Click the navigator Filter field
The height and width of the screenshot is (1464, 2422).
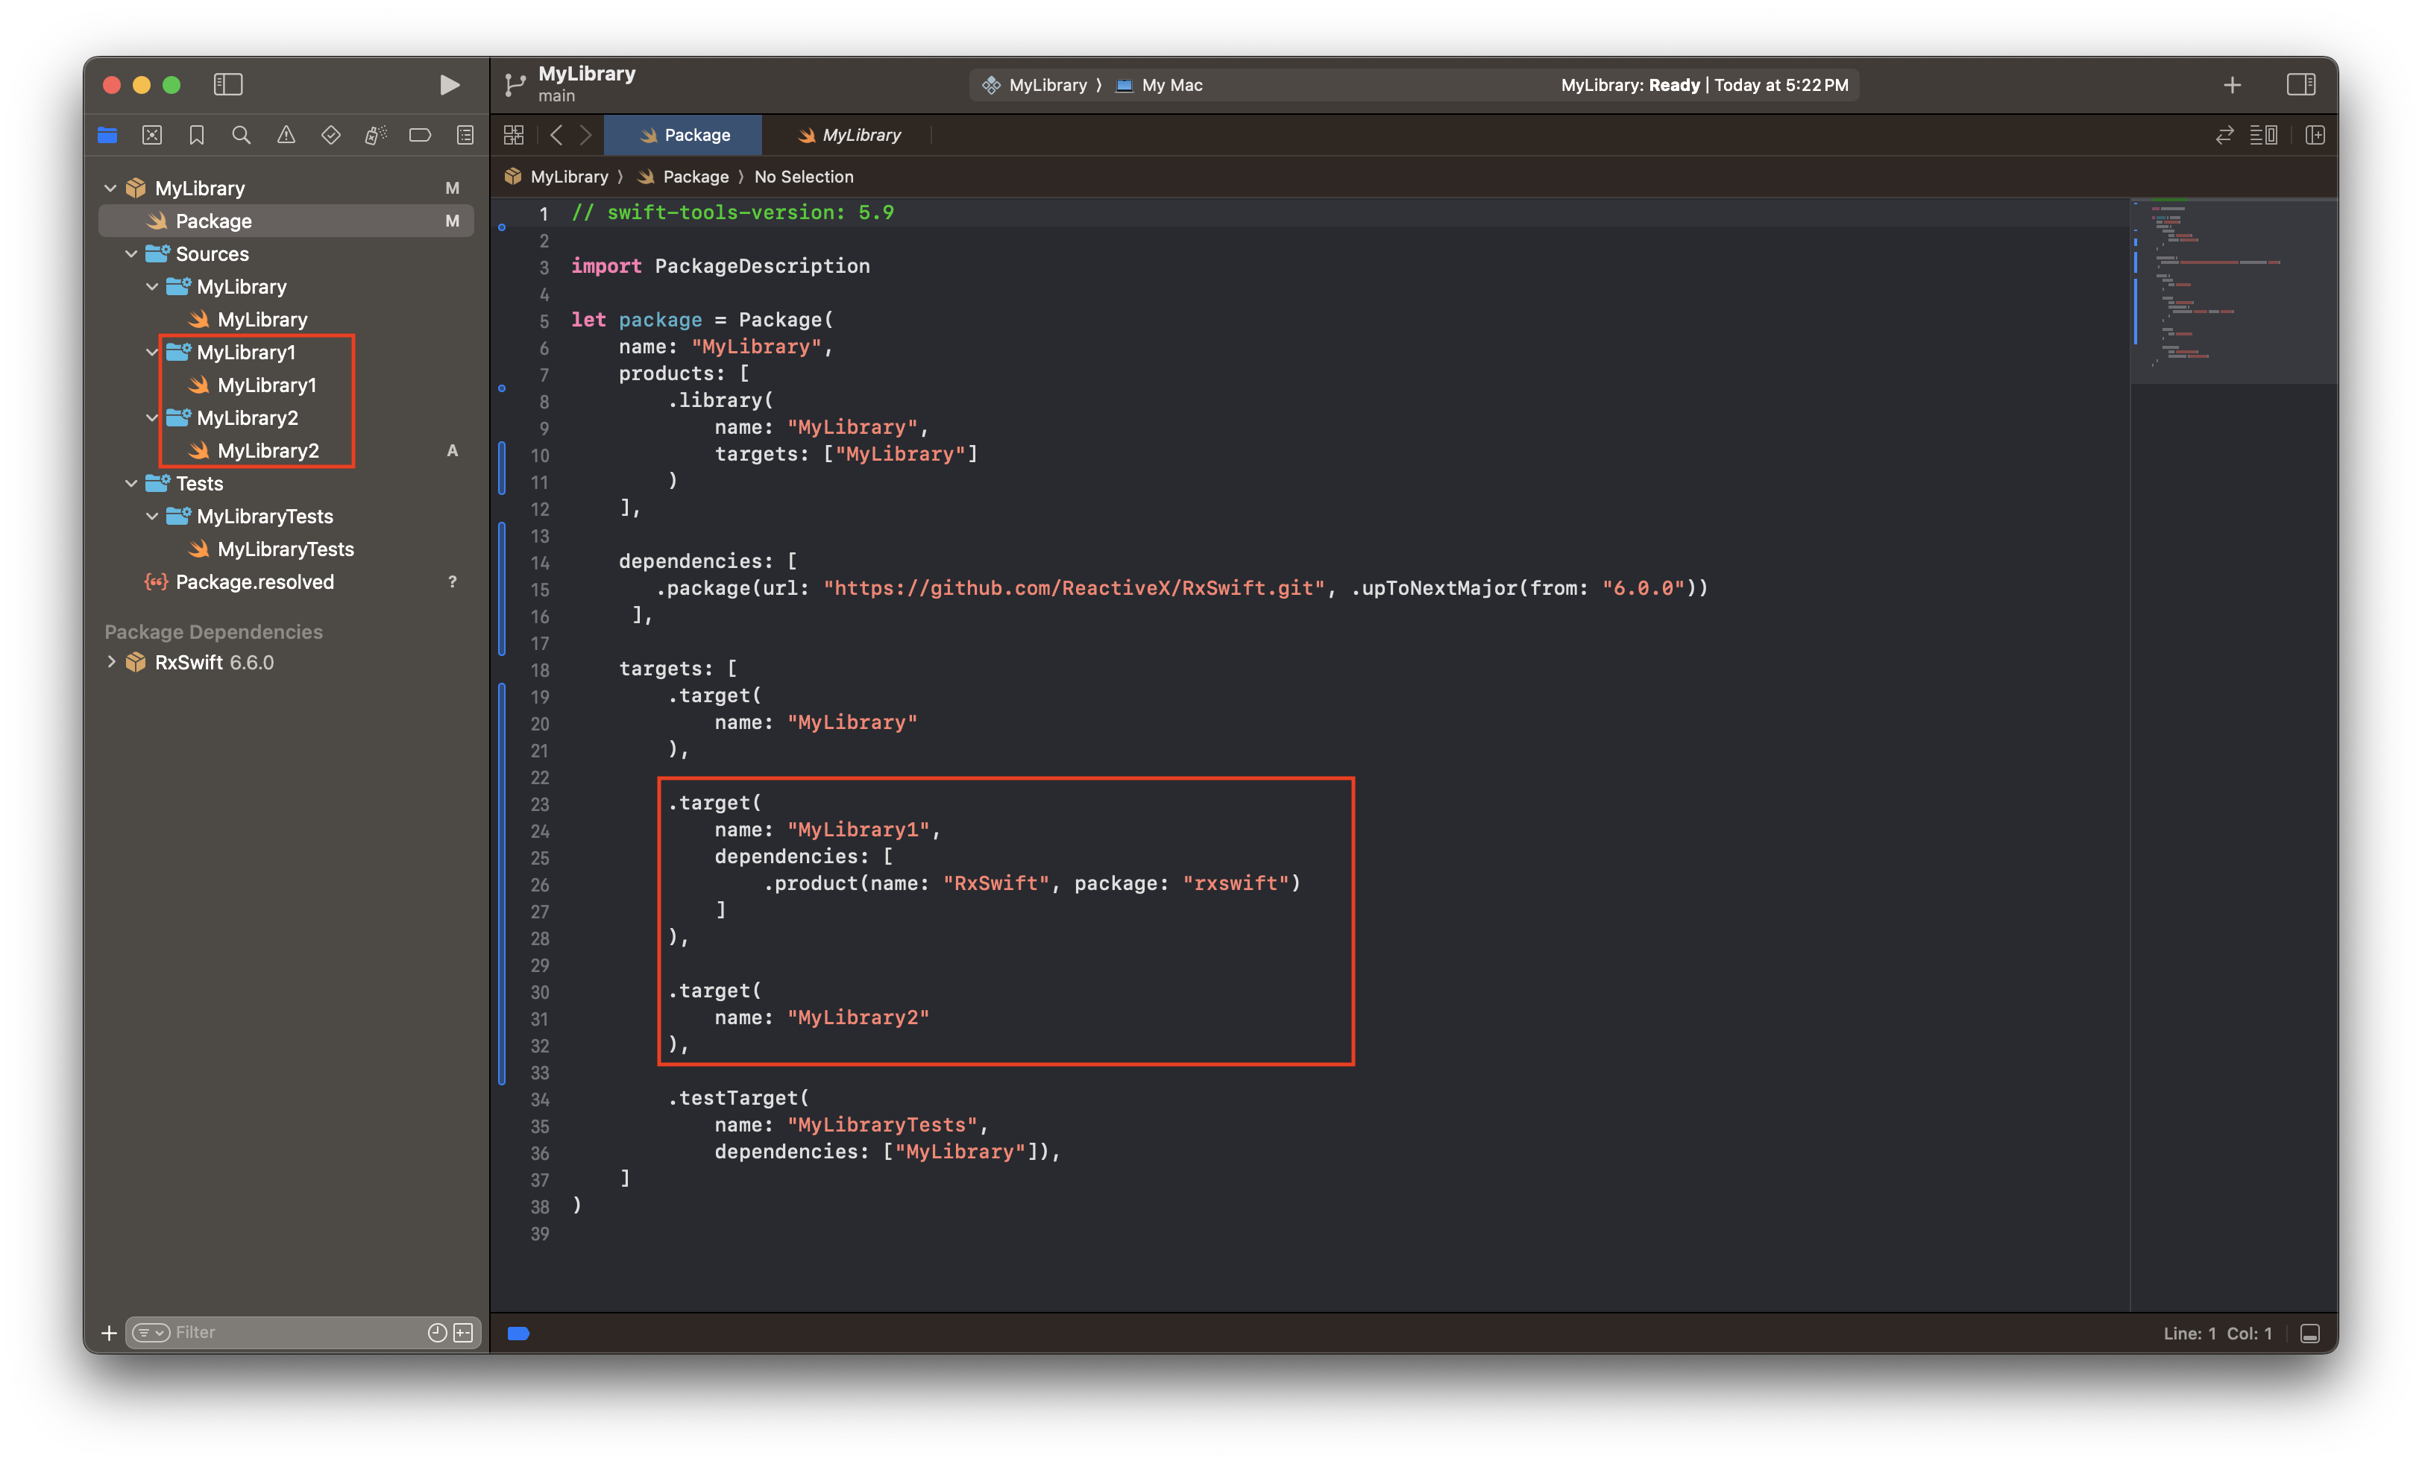pyautogui.click(x=295, y=1332)
